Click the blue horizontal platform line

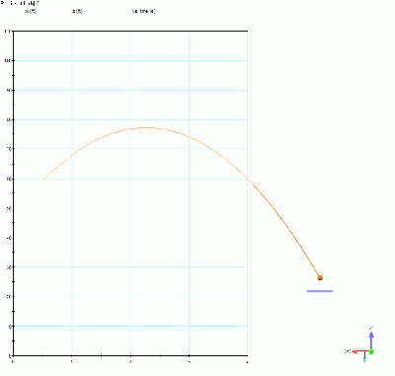[320, 291]
